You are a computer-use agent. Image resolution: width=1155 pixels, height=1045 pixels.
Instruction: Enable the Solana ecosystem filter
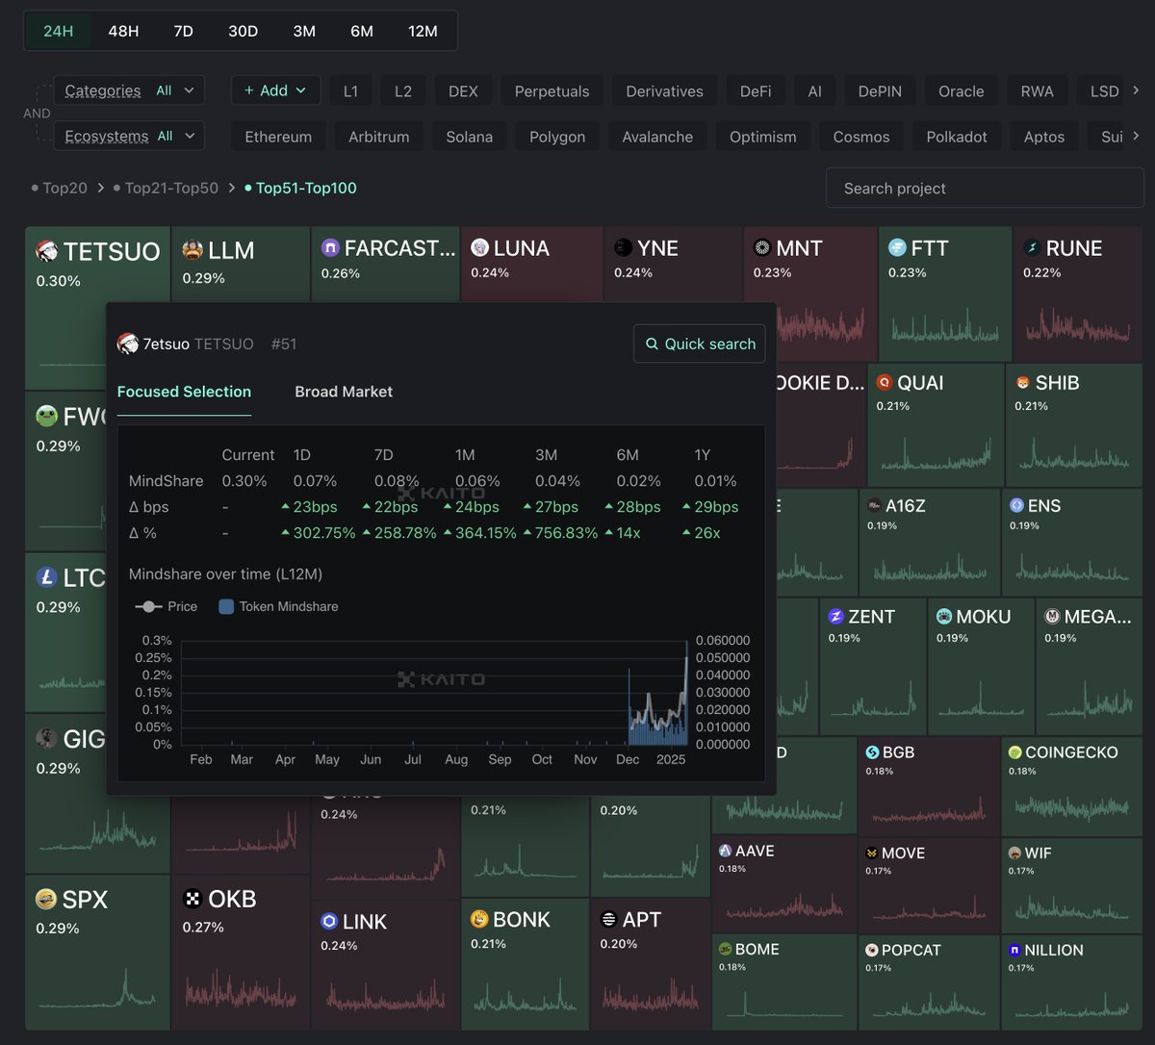469,136
